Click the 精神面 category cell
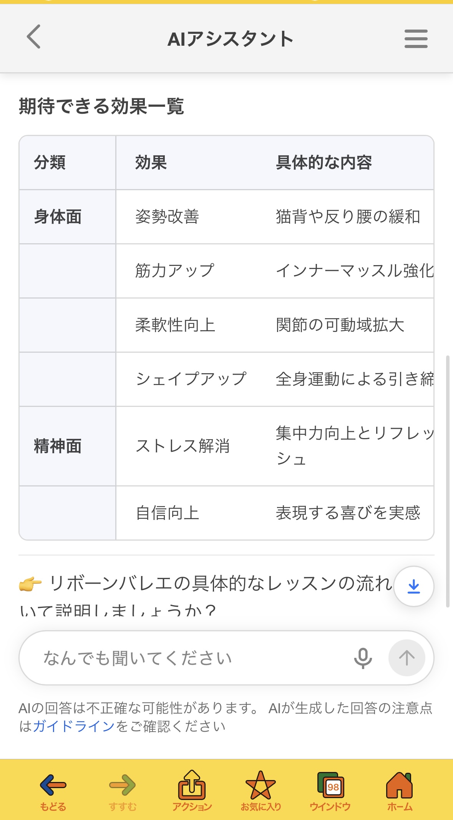 [58, 446]
